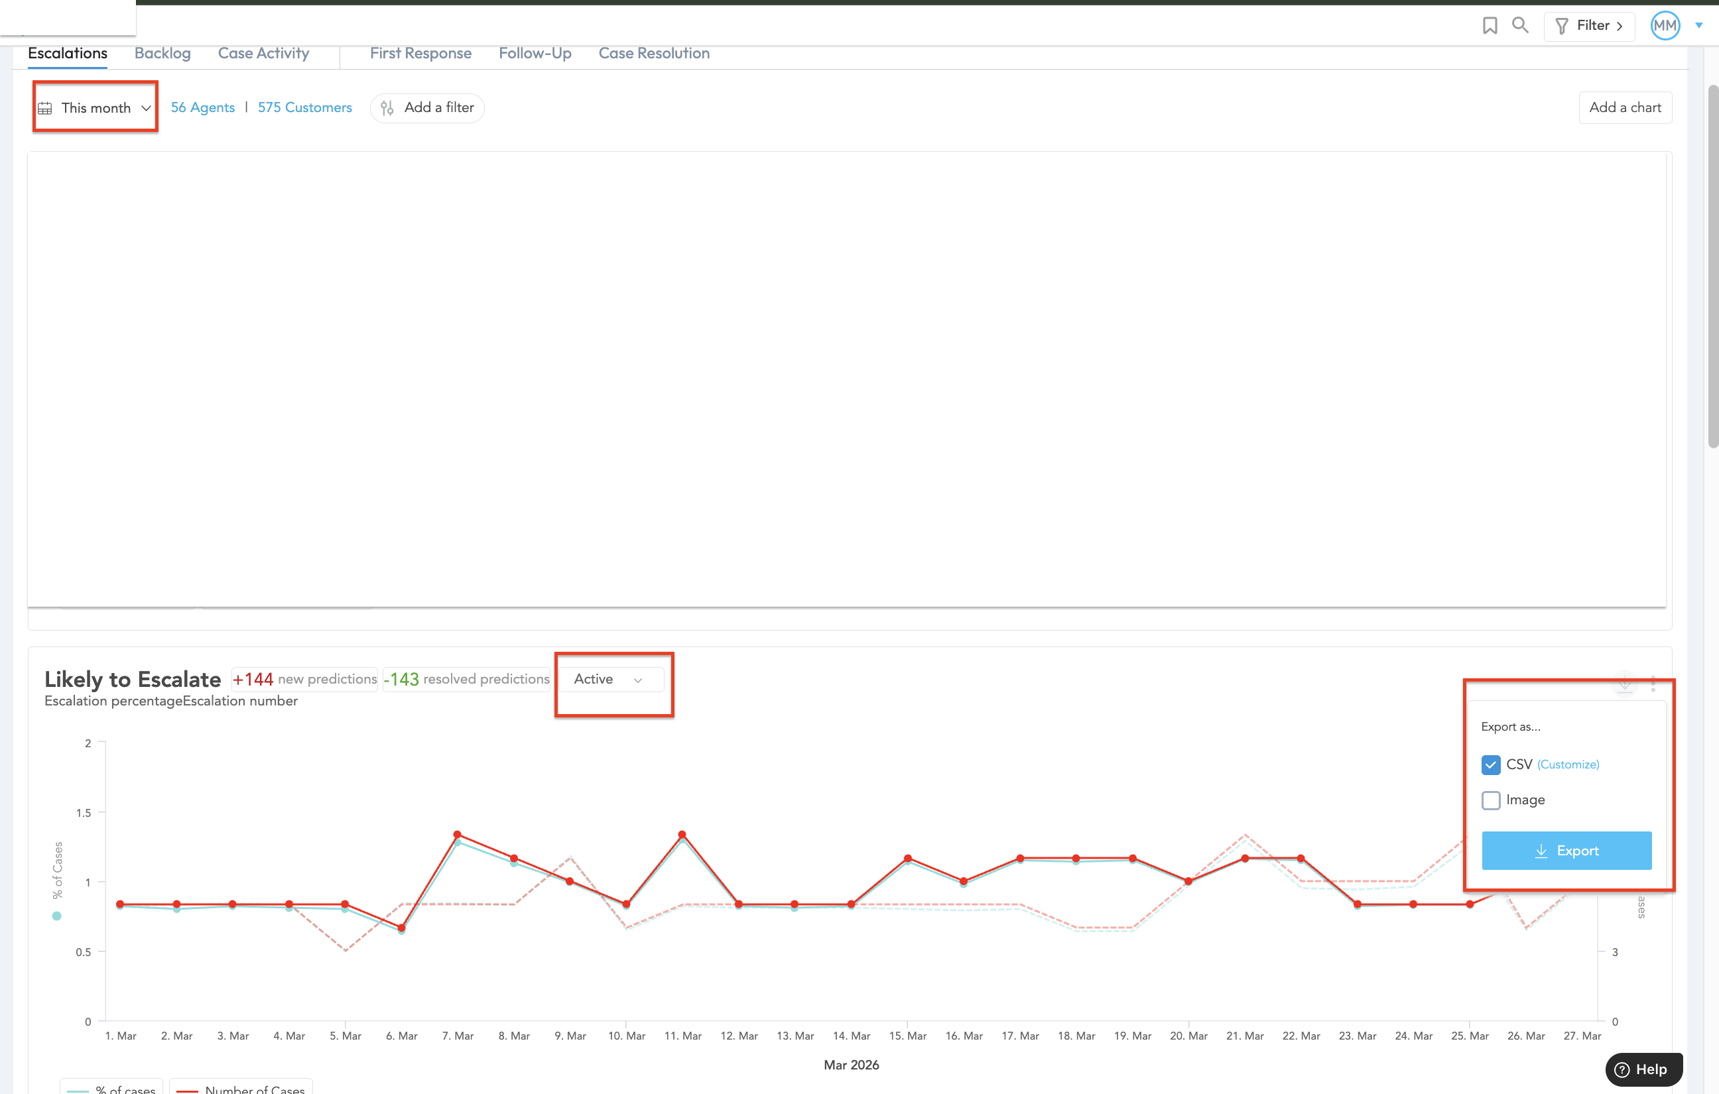1719x1094 pixels.
Task: Click the MM user avatar
Action: 1665,26
